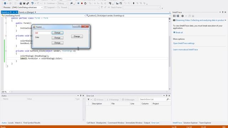The image size is (228, 128).
Task: Click the bottom Change button in Form1
Action: [57, 43]
